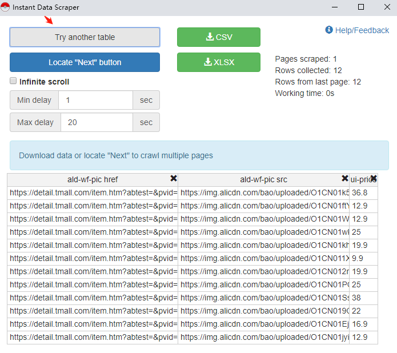Export scraped data as XLSX

pos(218,62)
